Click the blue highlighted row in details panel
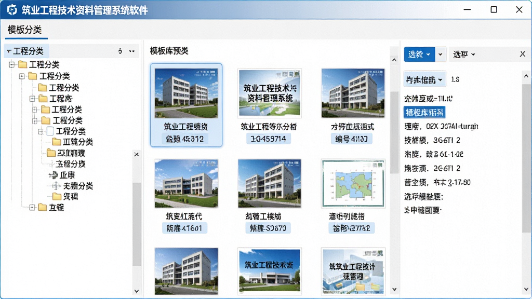The width and height of the screenshot is (532, 299). pyautogui.click(x=424, y=113)
